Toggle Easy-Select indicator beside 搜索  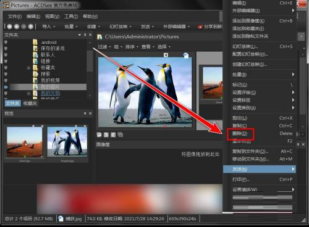tap(6, 74)
